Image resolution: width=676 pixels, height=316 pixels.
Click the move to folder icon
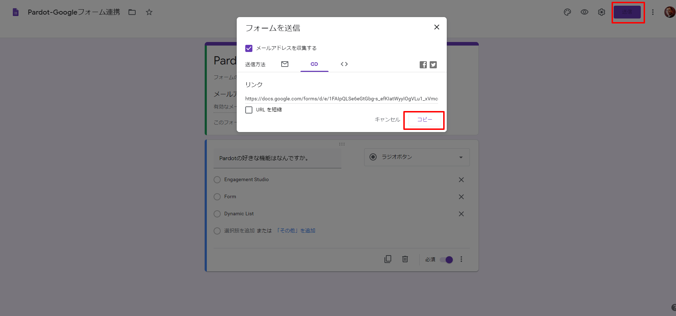pyautogui.click(x=132, y=12)
